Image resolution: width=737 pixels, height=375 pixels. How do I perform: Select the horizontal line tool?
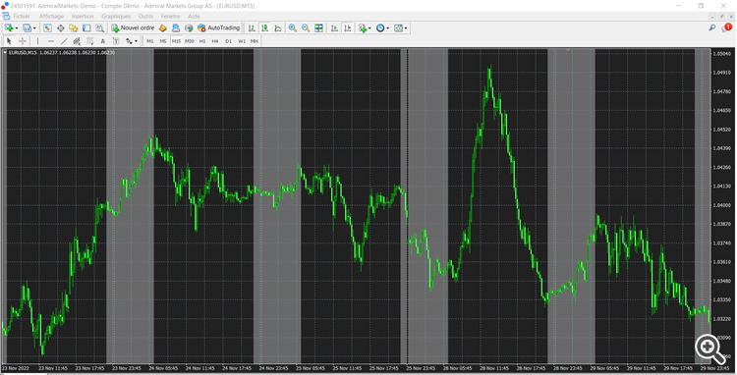[51, 41]
